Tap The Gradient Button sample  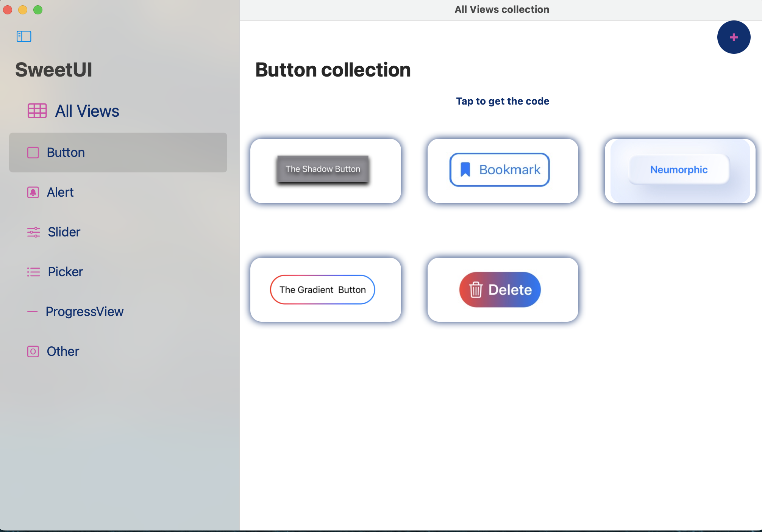[322, 289]
